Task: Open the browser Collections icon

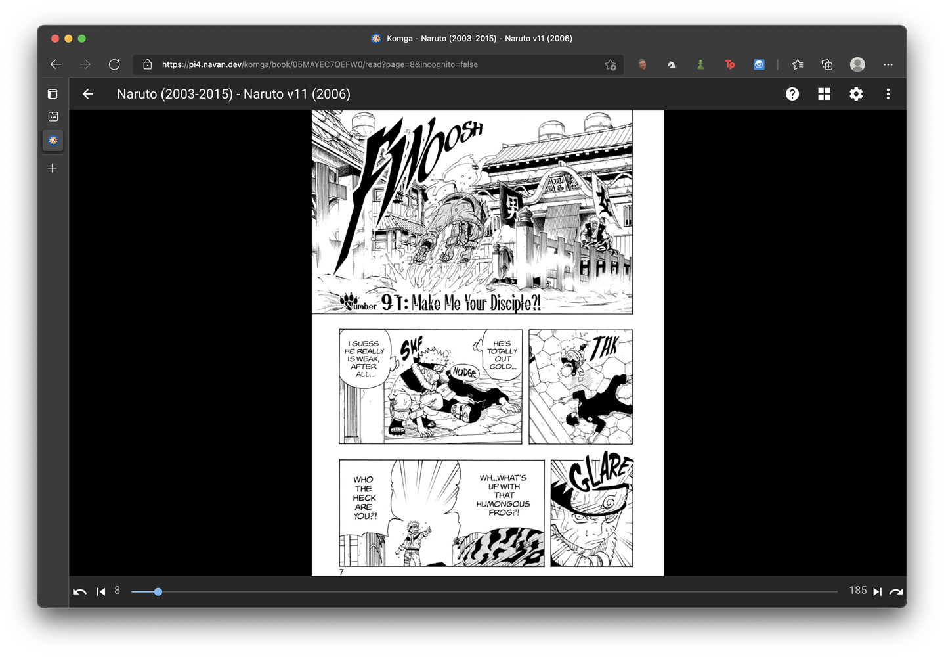Action: [826, 64]
